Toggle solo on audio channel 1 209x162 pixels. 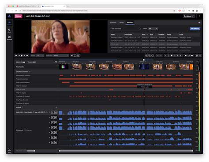click(53, 118)
